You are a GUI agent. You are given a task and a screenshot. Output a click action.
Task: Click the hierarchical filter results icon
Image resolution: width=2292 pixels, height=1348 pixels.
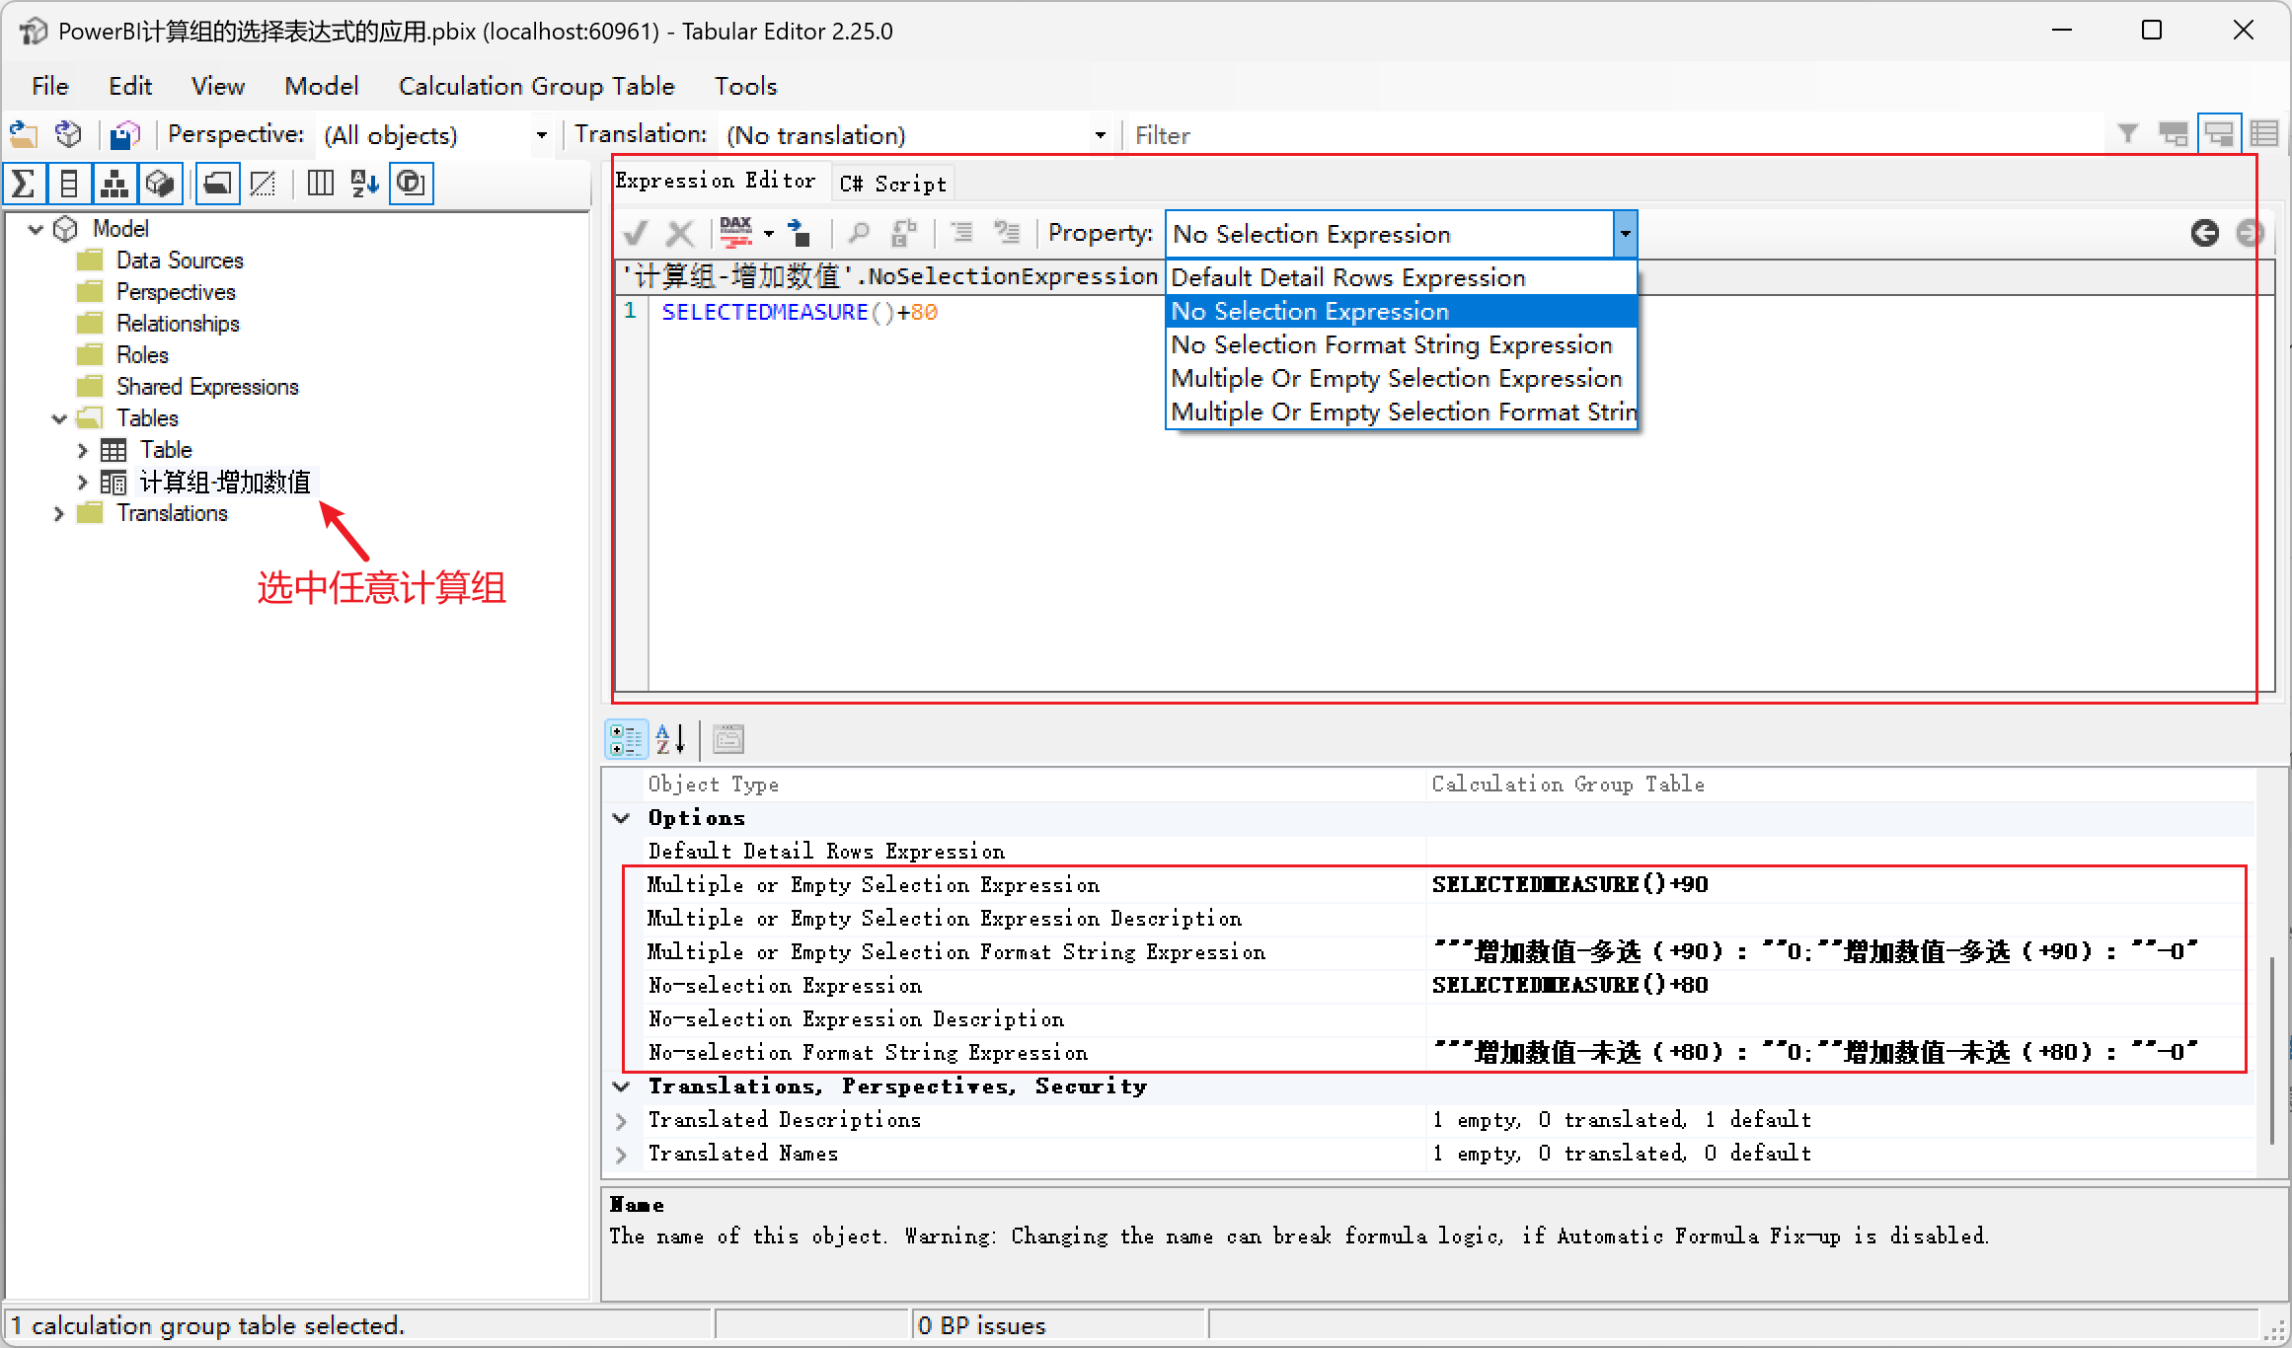2174,133
